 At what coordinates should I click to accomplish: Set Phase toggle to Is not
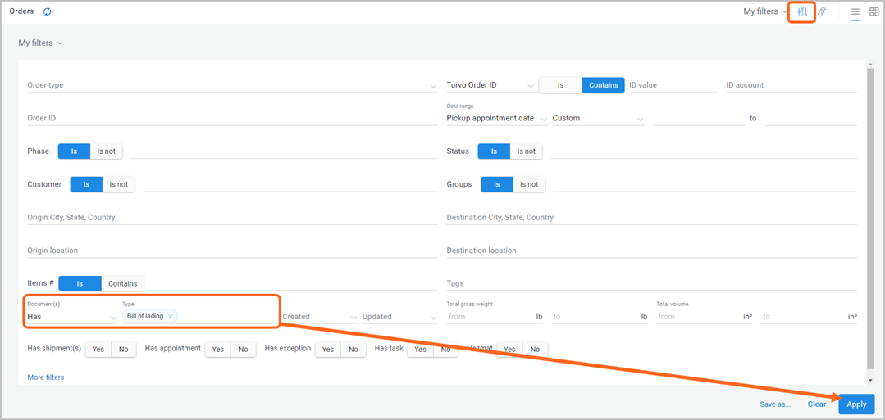point(106,151)
